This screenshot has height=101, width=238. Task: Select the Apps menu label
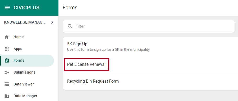point(18,49)
